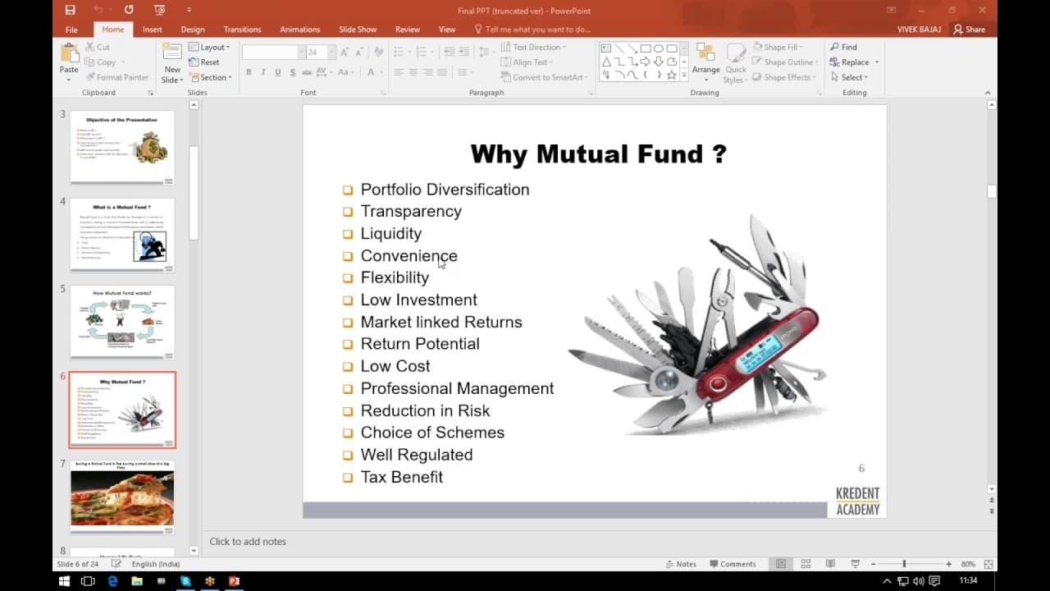Toggle Underline formatting button
1050x591 pixels.
277,72
